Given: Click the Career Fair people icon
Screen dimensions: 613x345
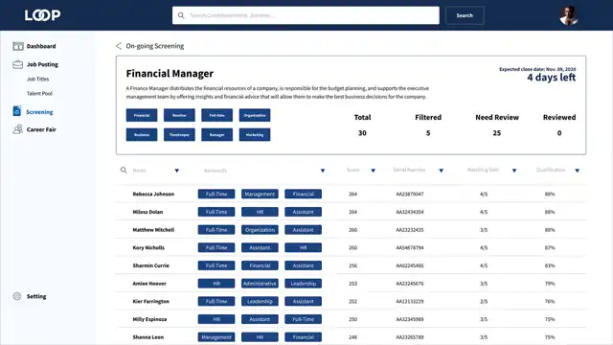Looking at the screenshot, I should click(x=17, y=129).
